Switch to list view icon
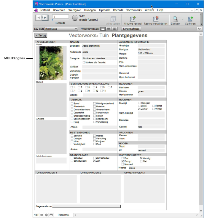The width and height of the screenshot is (204, 218). point(109,29)
